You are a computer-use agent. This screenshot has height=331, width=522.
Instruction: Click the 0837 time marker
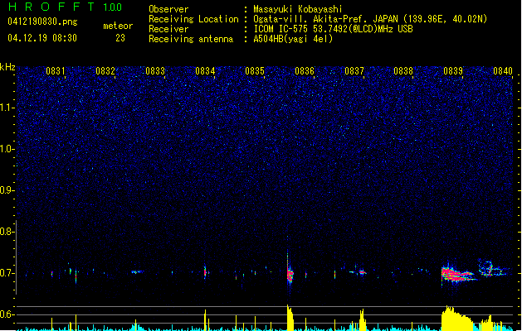point(354,71)
